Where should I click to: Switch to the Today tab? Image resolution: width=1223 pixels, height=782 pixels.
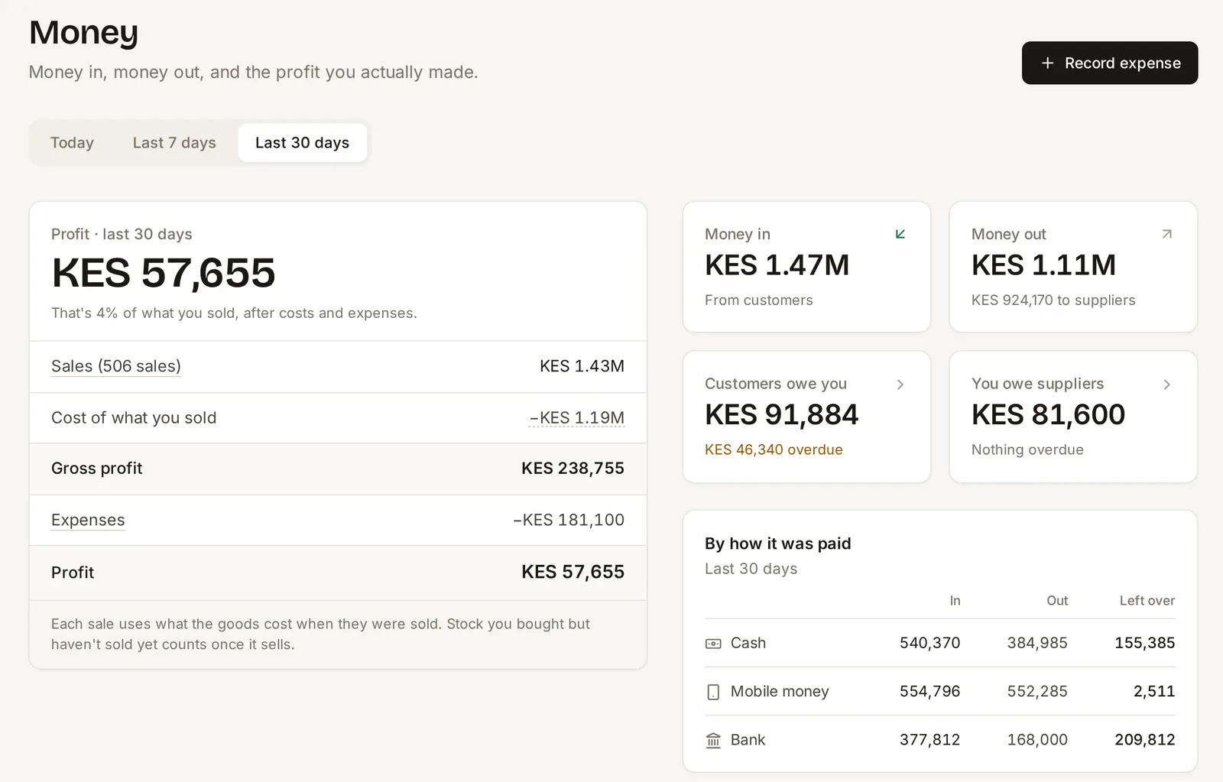(72, 143)
